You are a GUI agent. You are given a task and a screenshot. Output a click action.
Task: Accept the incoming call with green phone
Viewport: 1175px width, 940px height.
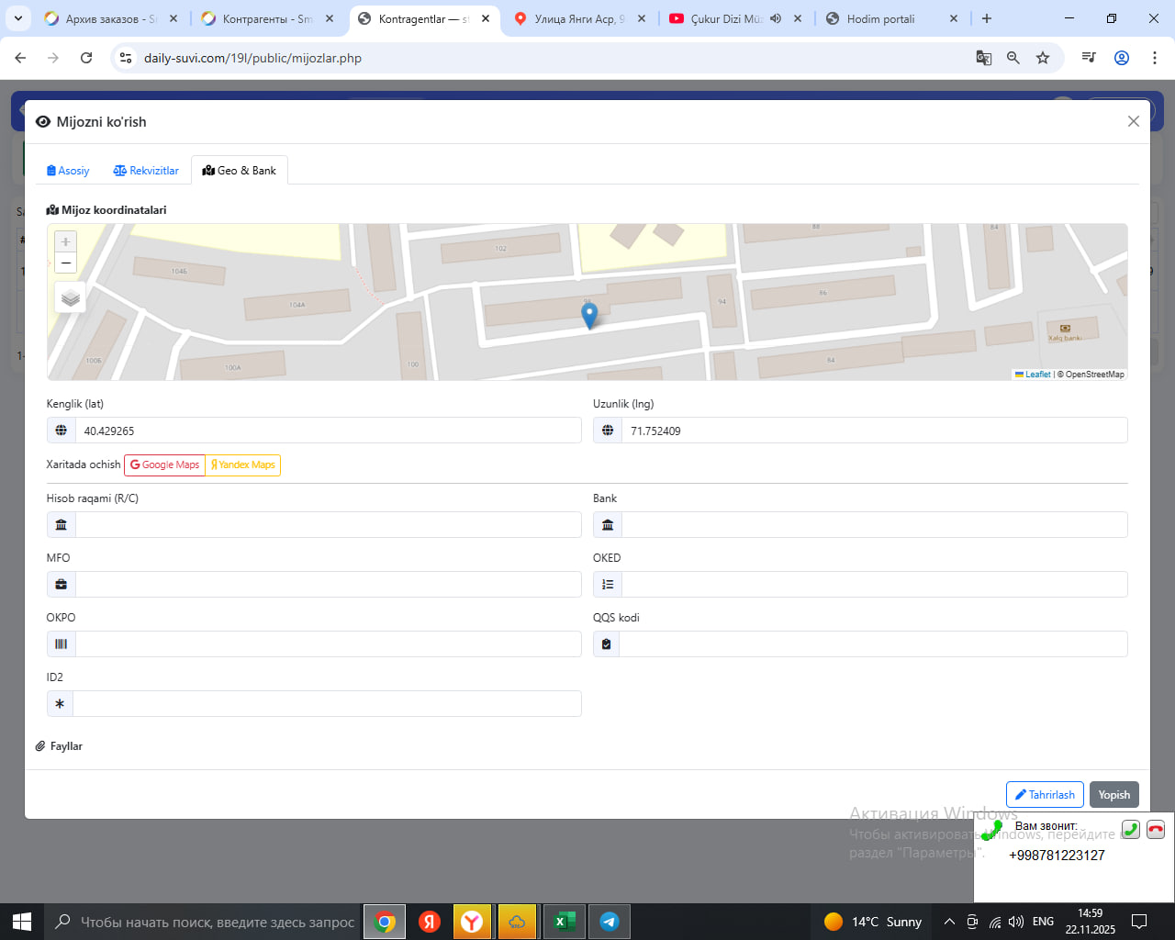pos(1131,829)
